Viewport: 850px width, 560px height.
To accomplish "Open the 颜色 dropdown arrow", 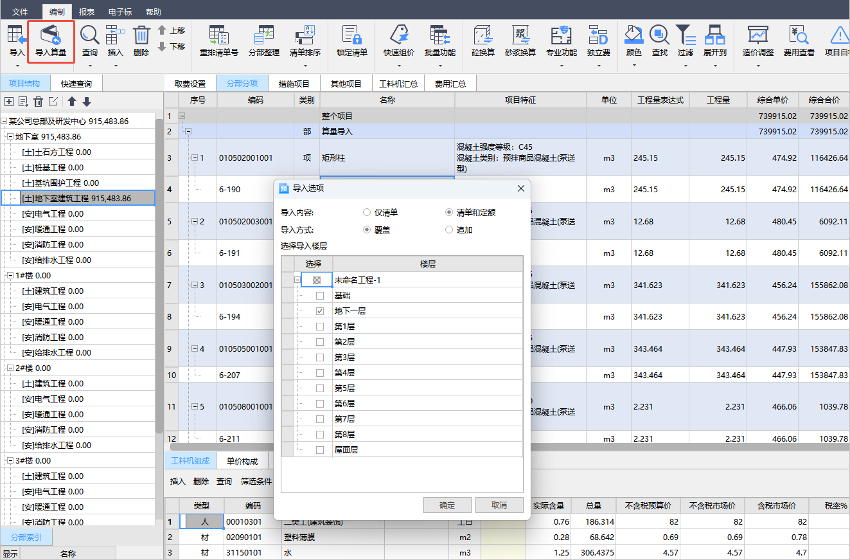I will (x=633, y=66).
